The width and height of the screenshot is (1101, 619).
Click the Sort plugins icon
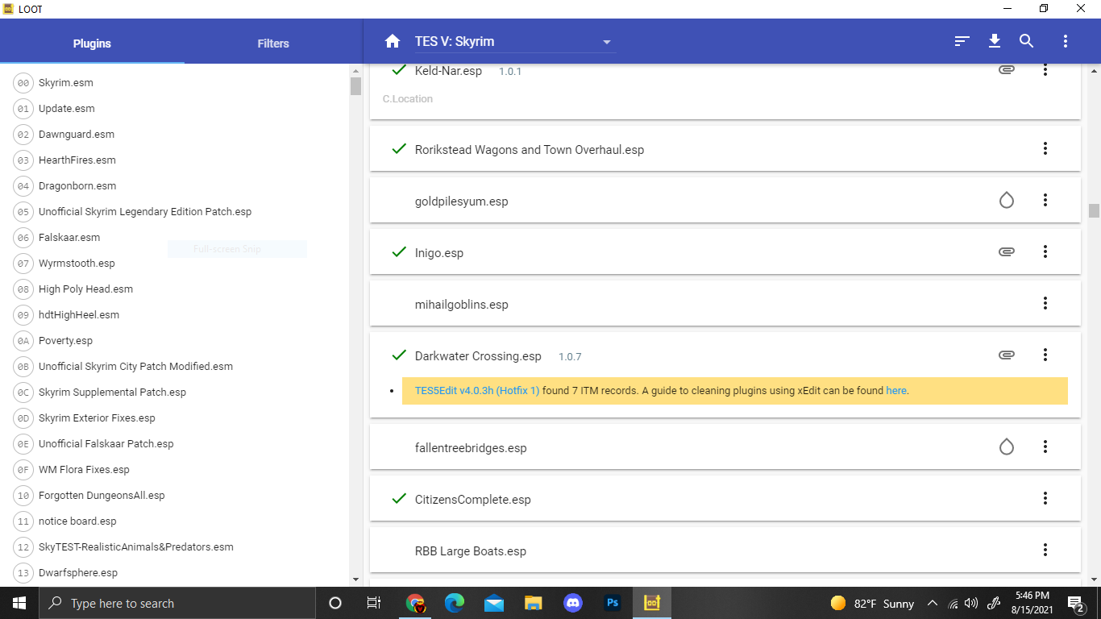962,41
